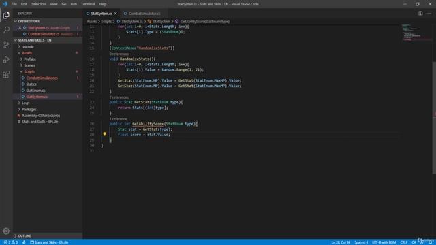Open notifications bell in status bar
This screenshot has width=436, height=245.
(430, 242)
